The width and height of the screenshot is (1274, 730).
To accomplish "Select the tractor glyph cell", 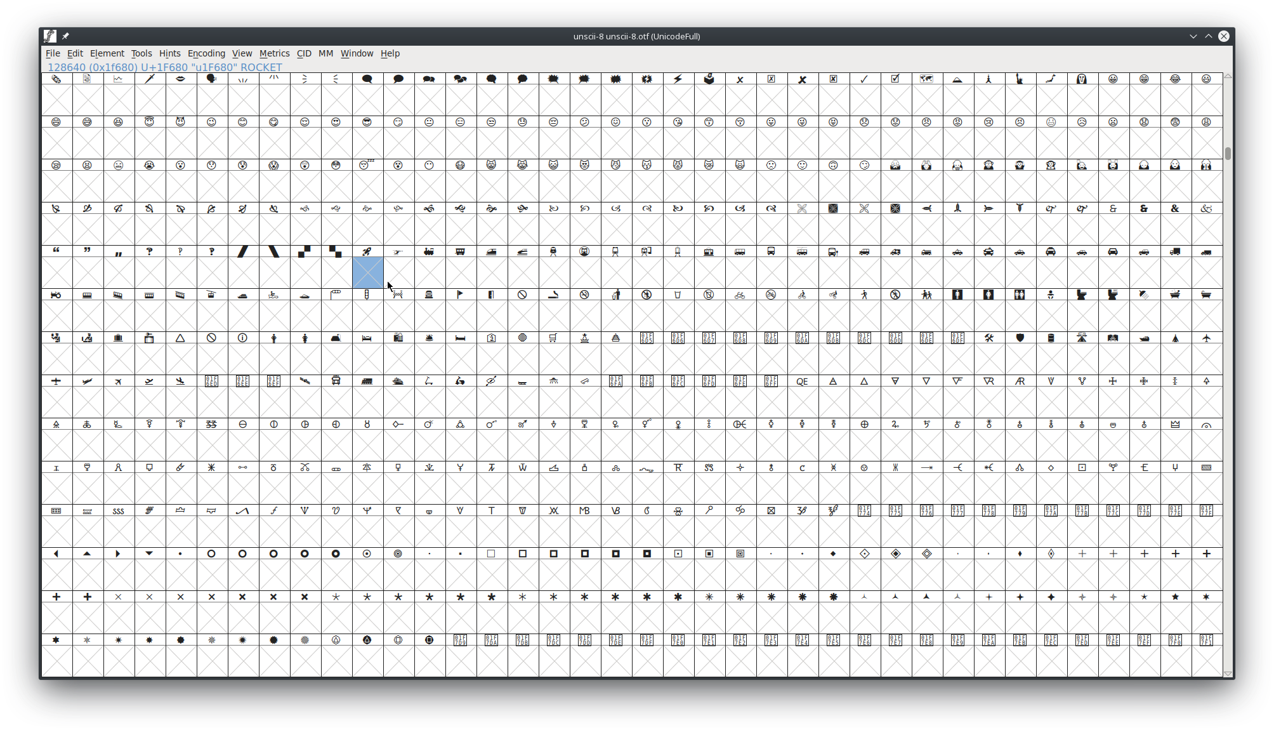I will coord(56,295).
